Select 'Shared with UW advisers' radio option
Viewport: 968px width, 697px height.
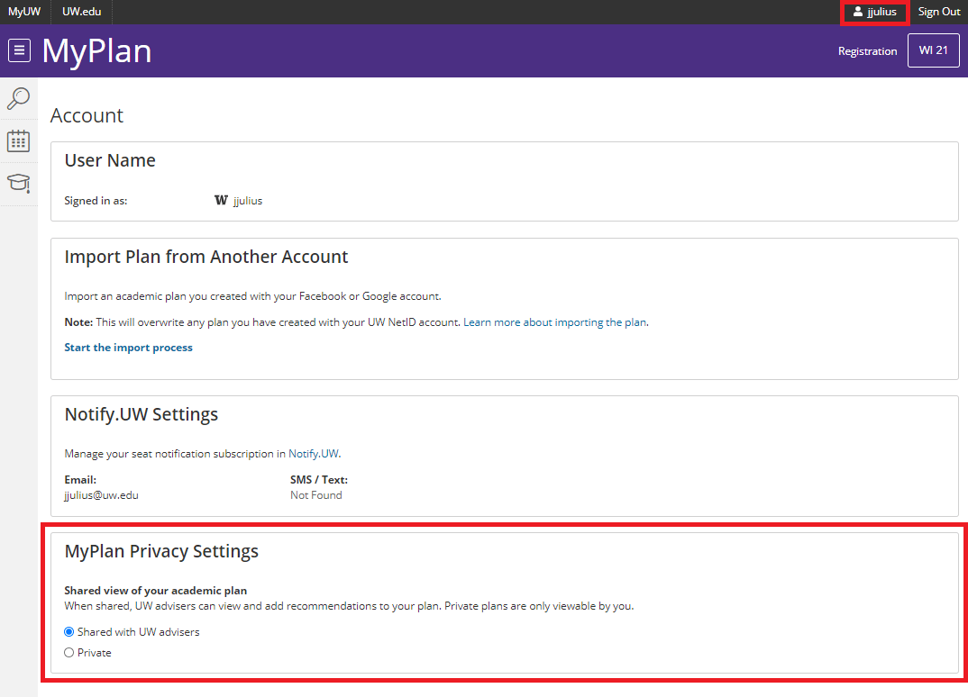[x=69, y=631]
